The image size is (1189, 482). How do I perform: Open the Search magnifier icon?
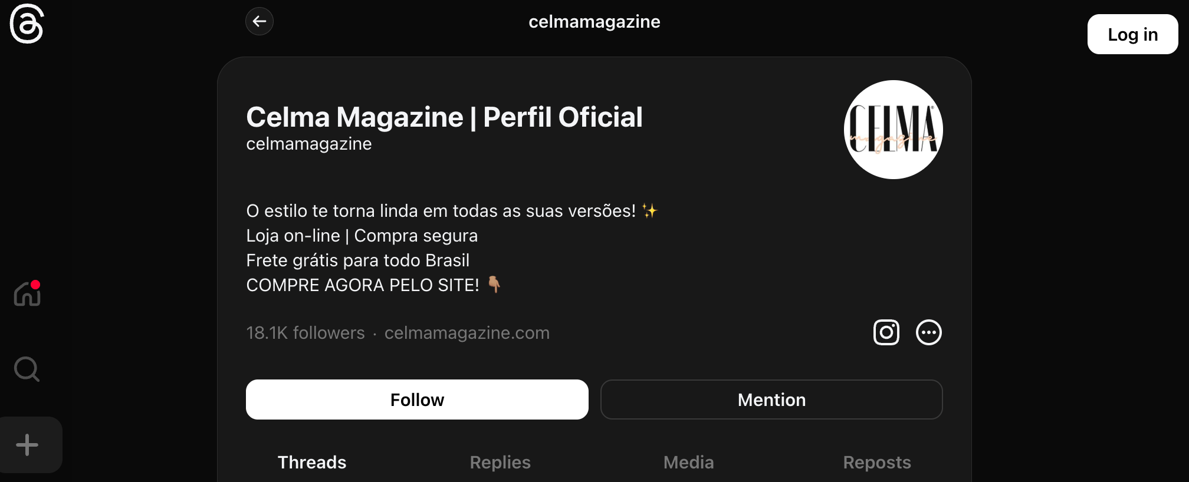pos(27,369)
